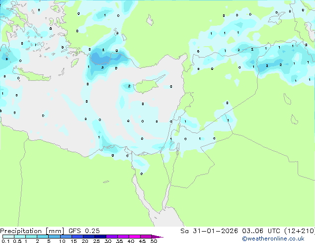Click the legend label "45"
315x243 pixels.
pyautogui.click(x=142, y=241)
